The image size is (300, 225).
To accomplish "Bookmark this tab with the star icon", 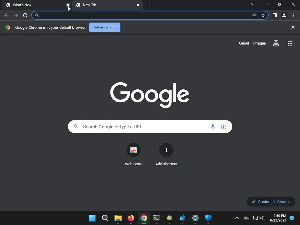I will [x=263, y=15].
